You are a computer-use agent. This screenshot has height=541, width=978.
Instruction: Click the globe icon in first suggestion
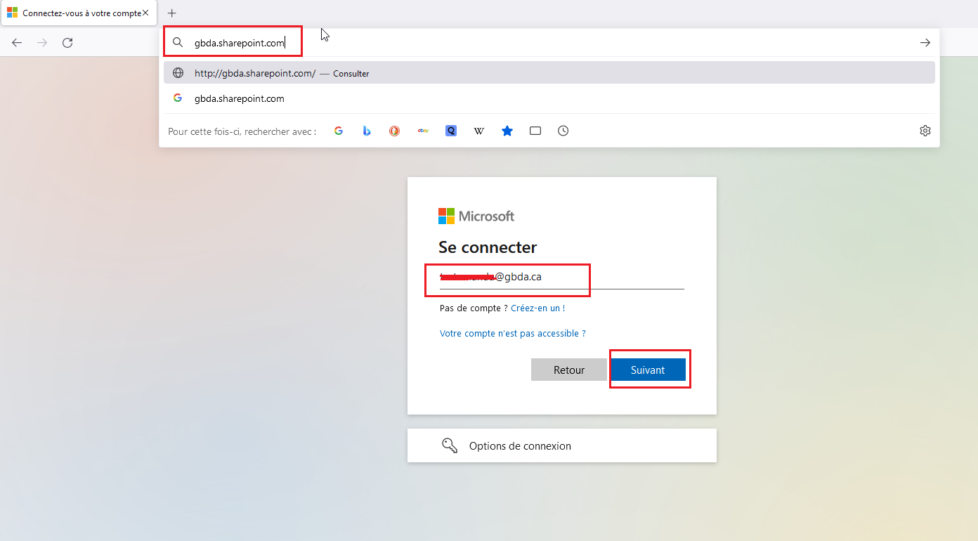[178, 73]
